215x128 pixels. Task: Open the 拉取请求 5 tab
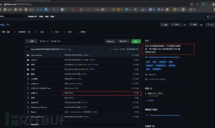22,32
